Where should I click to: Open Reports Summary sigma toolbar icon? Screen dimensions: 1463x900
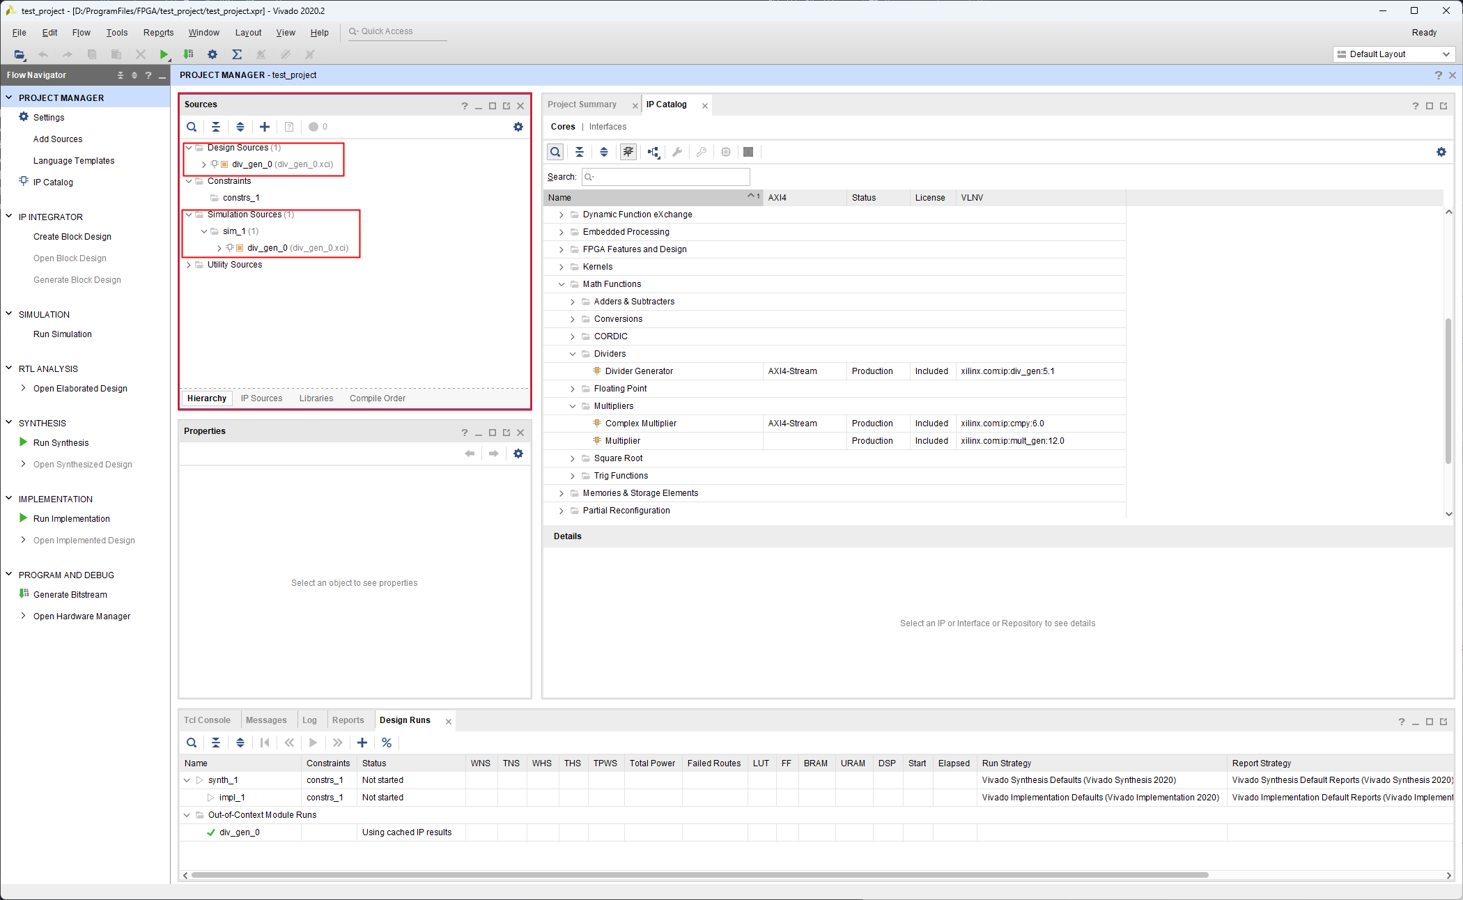point(237,54)
